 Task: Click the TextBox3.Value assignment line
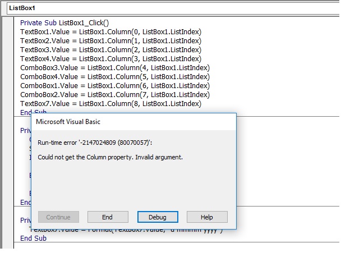click(x=110, y=50)
